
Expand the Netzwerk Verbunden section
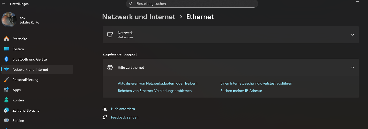coord(352,35)
